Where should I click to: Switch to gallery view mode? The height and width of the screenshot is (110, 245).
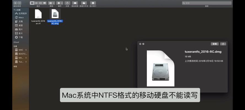pos(45,3)
